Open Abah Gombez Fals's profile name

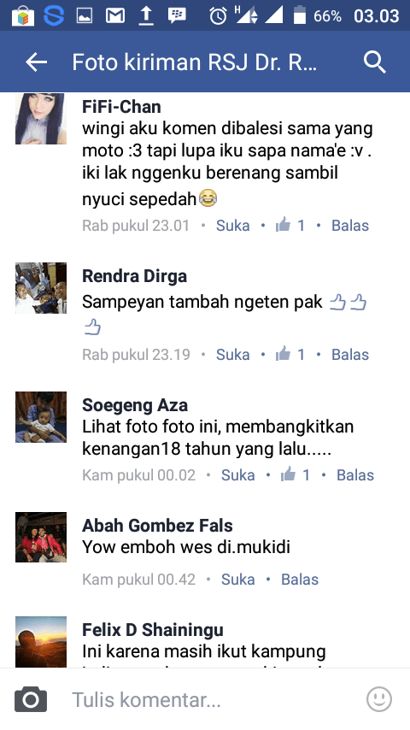tap(157, 526)
